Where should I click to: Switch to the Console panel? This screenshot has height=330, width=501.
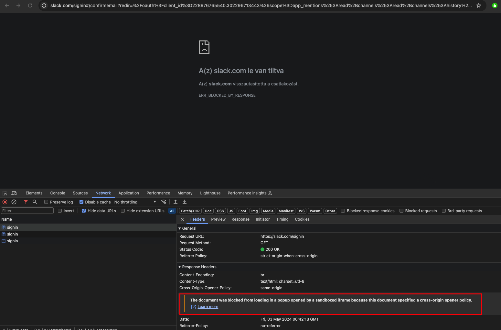[x=58, y=193]
